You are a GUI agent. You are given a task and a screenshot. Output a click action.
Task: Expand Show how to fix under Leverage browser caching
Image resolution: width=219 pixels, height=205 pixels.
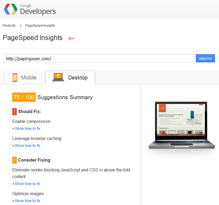[27, 146]
